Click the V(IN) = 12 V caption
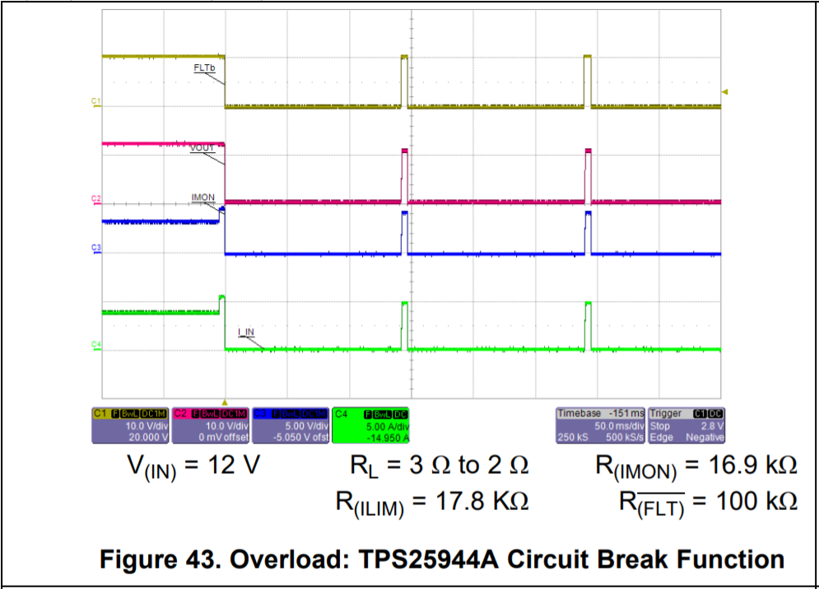 click(193, 466)
